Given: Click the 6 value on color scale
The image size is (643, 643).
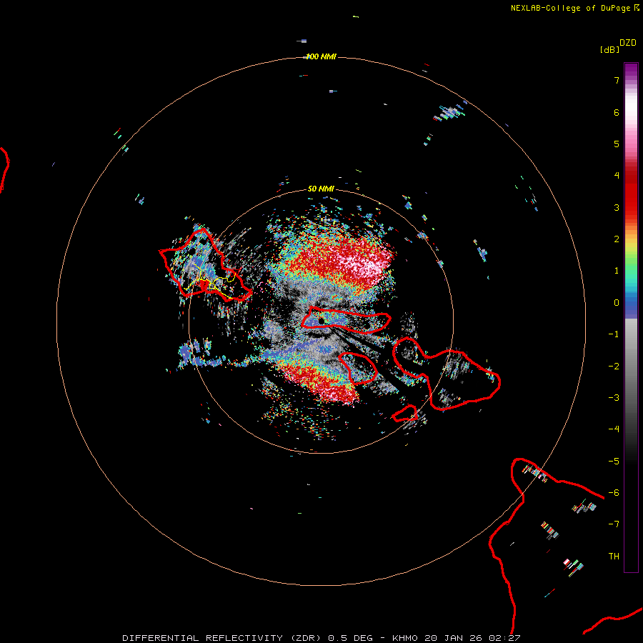Looking at the screenshot, I should 617,112.
